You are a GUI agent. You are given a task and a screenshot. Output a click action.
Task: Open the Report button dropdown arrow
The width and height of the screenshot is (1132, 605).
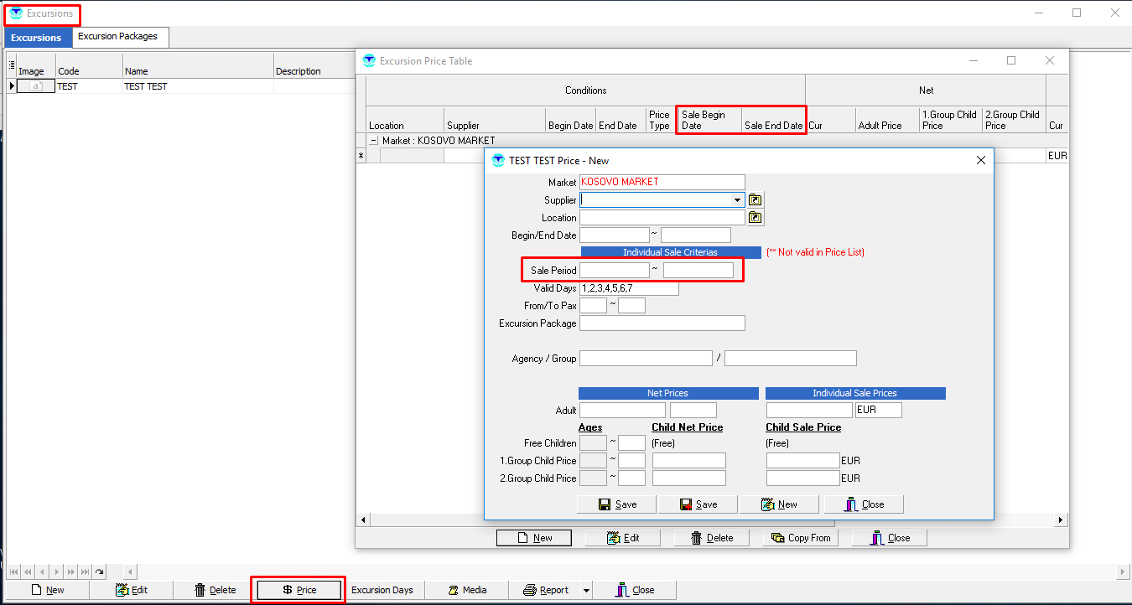pyautogui.click(x=586, y=590)
